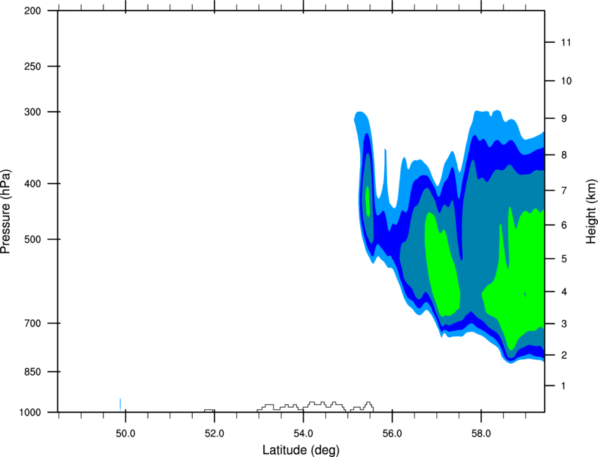Pick the 8 km height label
598x457 pixels.
click(x=564, y=155)
